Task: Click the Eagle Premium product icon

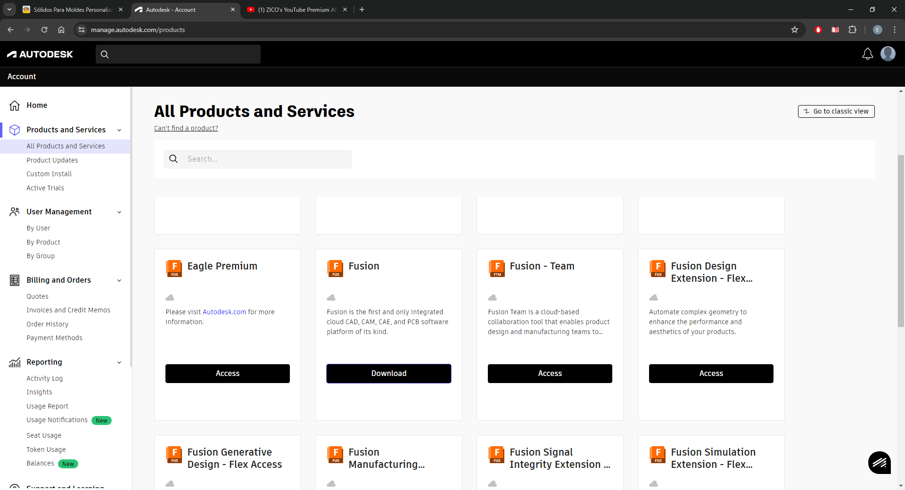Action: 174,268
